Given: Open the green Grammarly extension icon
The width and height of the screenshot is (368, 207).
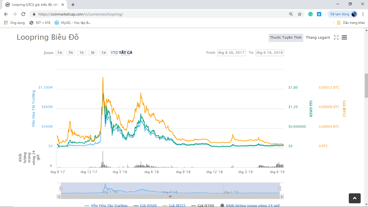Looking at the screenshot, I should 310,14.
